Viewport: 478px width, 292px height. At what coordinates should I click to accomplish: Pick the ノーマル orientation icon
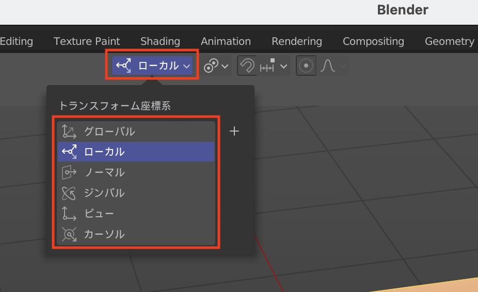click(x=69, y=172)
